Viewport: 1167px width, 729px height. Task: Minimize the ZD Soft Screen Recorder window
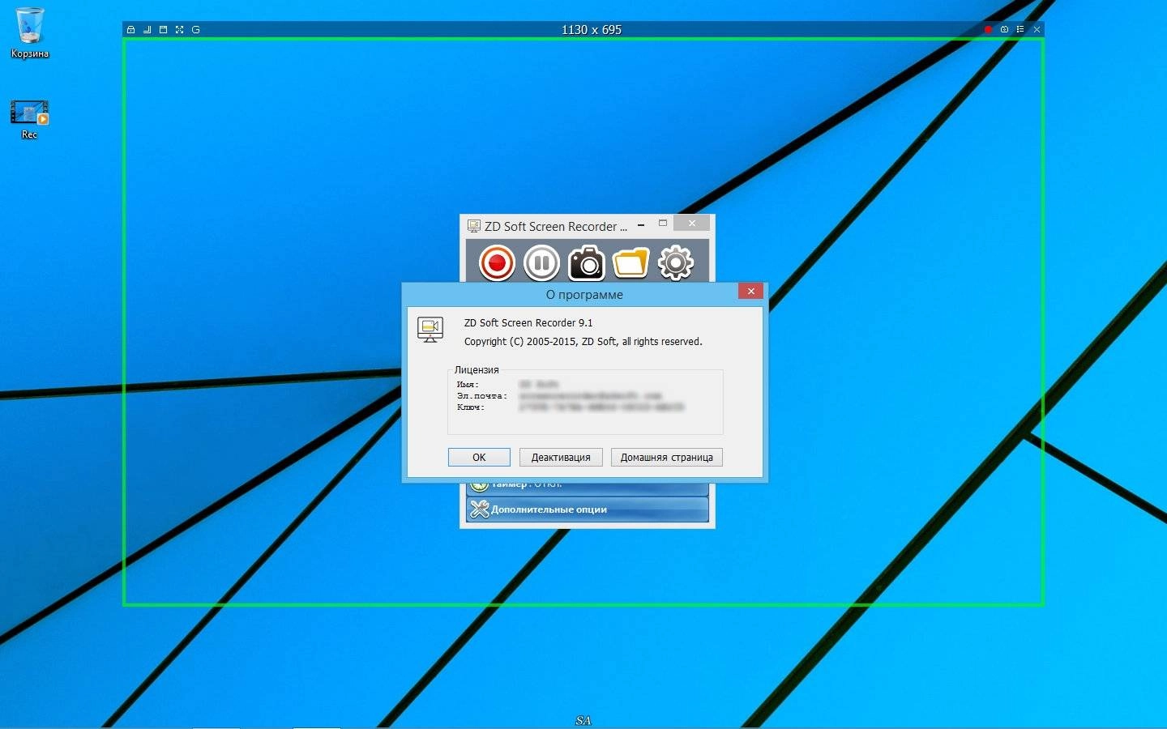coord(641,224)
